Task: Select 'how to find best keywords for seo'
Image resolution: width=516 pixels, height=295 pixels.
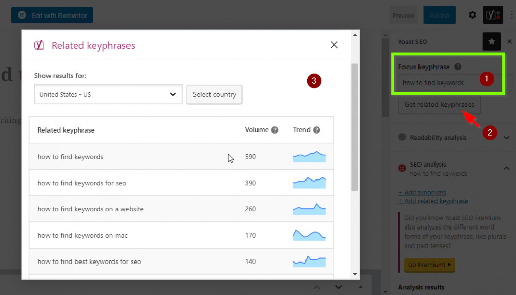Action: point(89,261)
